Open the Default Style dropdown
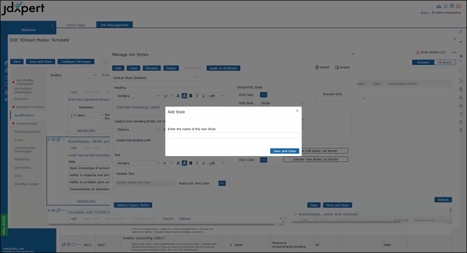 tap(155, 78)
